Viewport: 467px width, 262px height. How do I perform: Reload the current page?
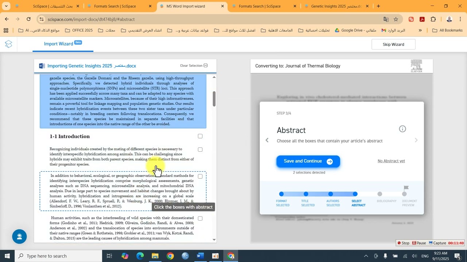[x=28, y=19]
